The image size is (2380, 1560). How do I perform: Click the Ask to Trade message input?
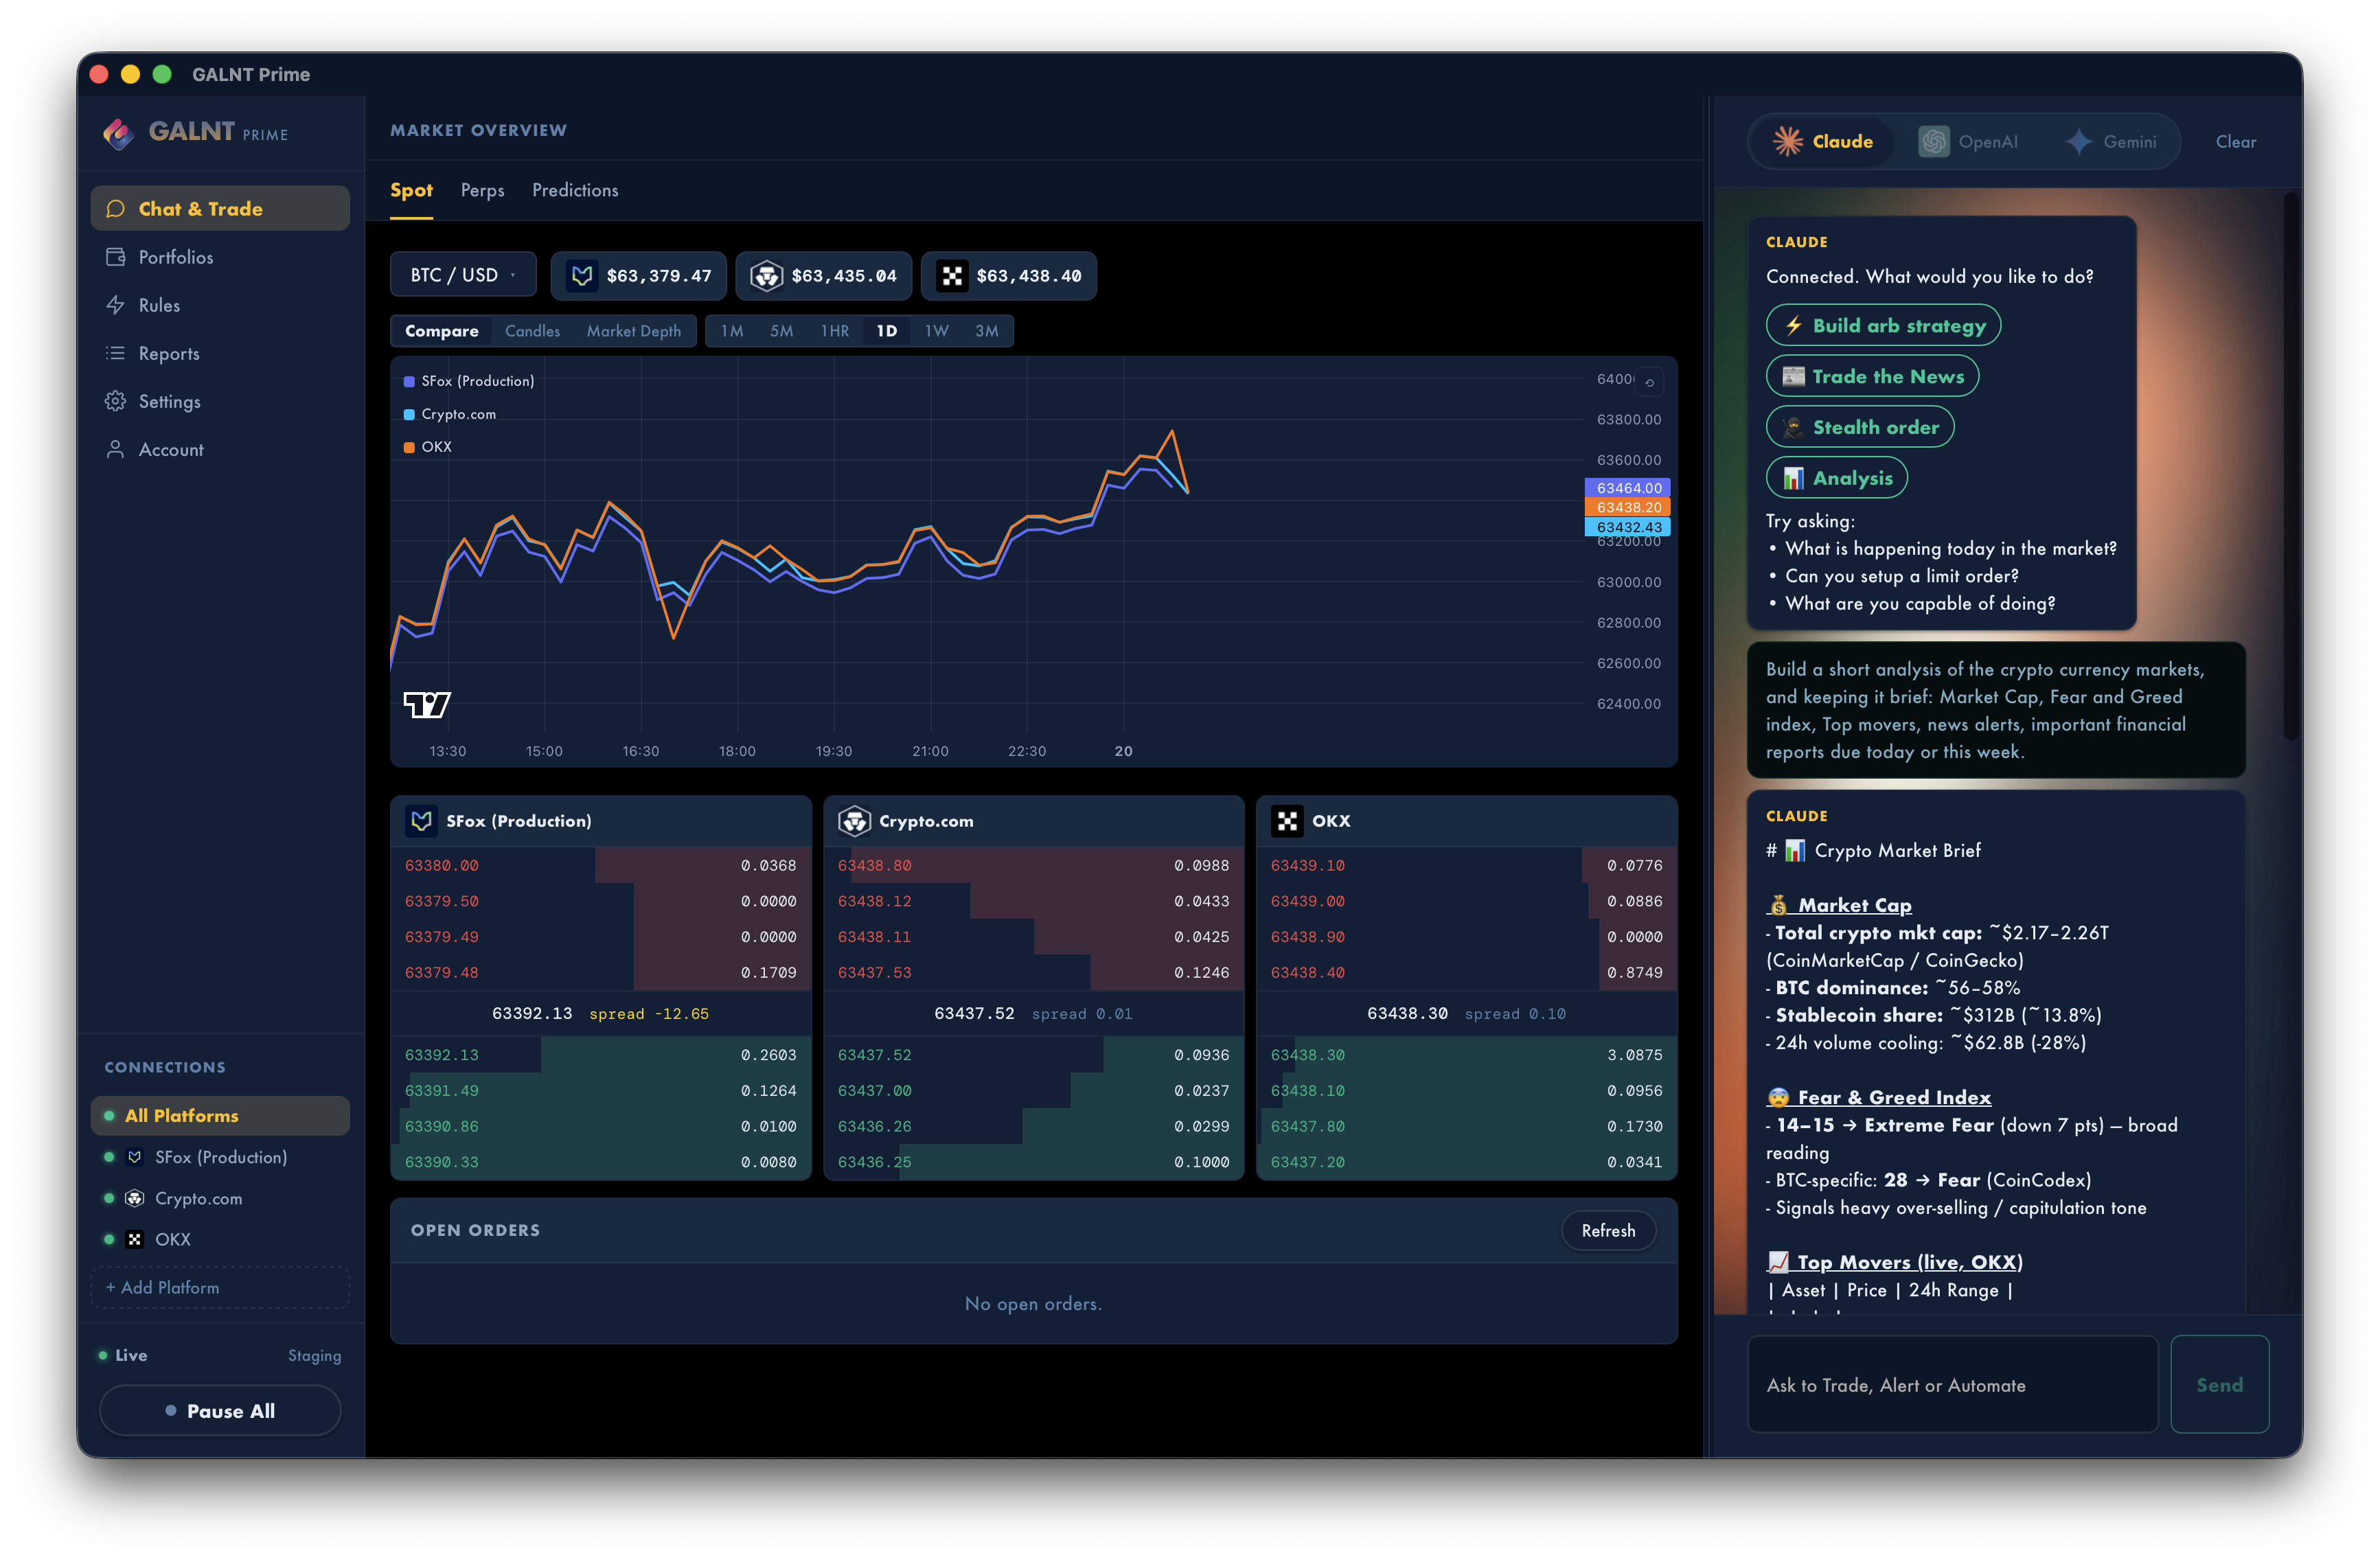(x=1952, y=1385)
